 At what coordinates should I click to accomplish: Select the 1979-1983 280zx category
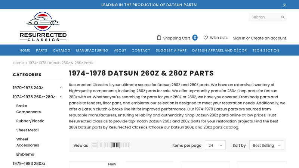tap(29, 164)
